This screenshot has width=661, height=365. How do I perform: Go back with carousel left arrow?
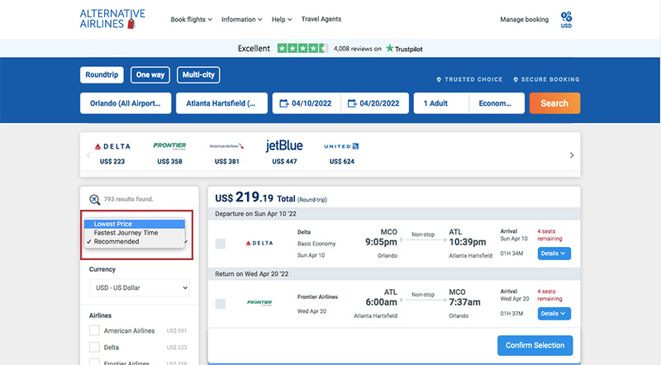point(88,155)
